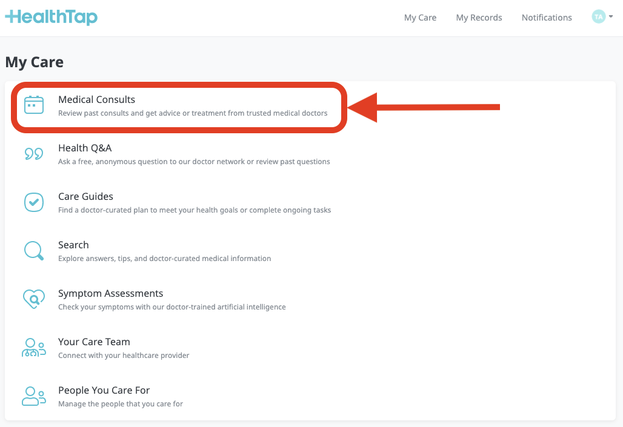Click the People You Care For icon
Viewport: 623px width, 427px height.
click(x=34, y=396)
